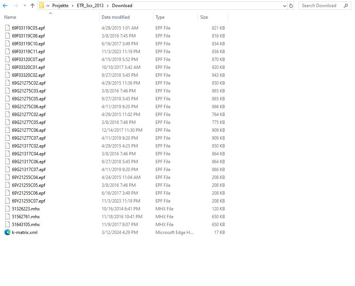Select the file icon of 69G21317C02.epf

7,146
